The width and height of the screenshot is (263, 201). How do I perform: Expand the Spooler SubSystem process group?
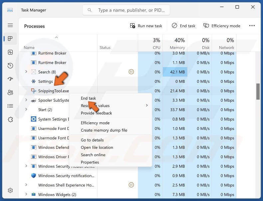(26, 100)
